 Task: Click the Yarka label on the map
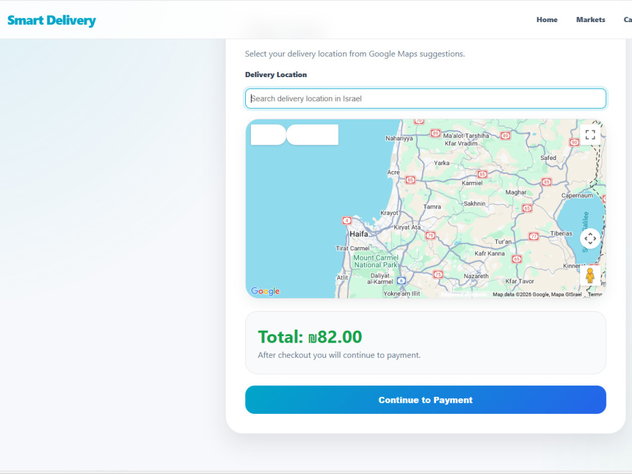tap(442, 163)
